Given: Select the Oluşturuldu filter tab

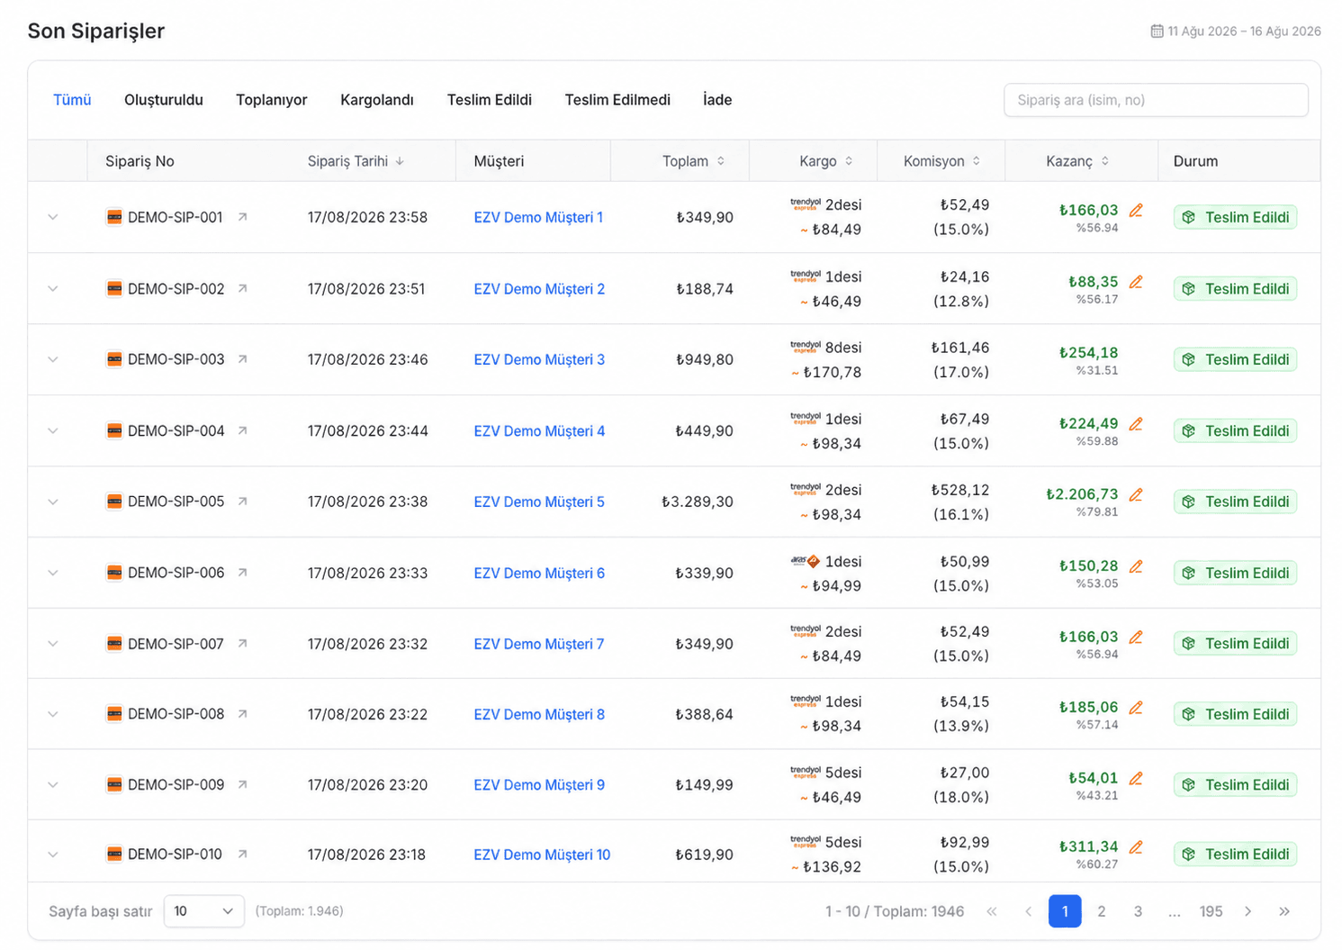Looking at the screenshot, I should coord(164,100).
